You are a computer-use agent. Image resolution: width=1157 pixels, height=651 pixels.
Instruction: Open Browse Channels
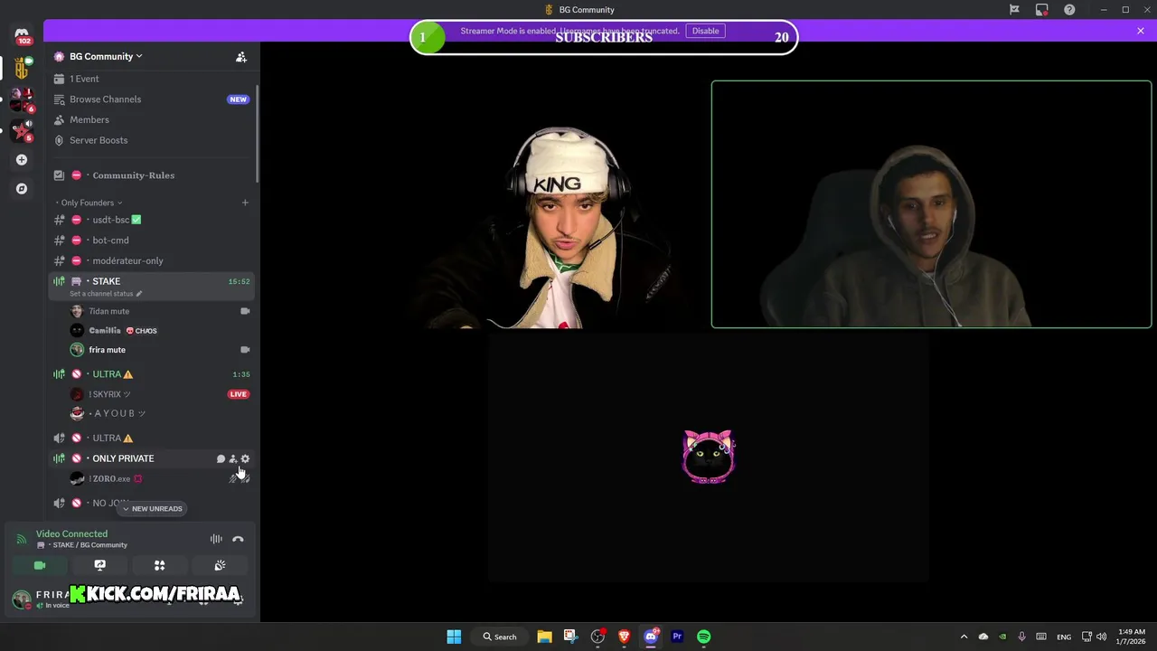tap(152, 99)
